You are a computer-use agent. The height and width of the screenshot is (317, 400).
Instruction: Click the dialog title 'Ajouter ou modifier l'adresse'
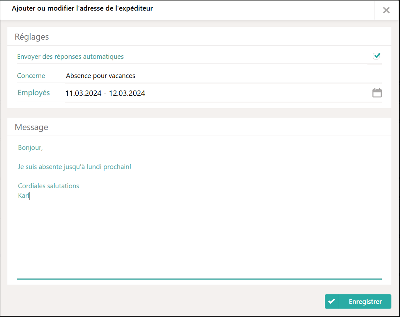pyautogui.click(x=82, y=8)
